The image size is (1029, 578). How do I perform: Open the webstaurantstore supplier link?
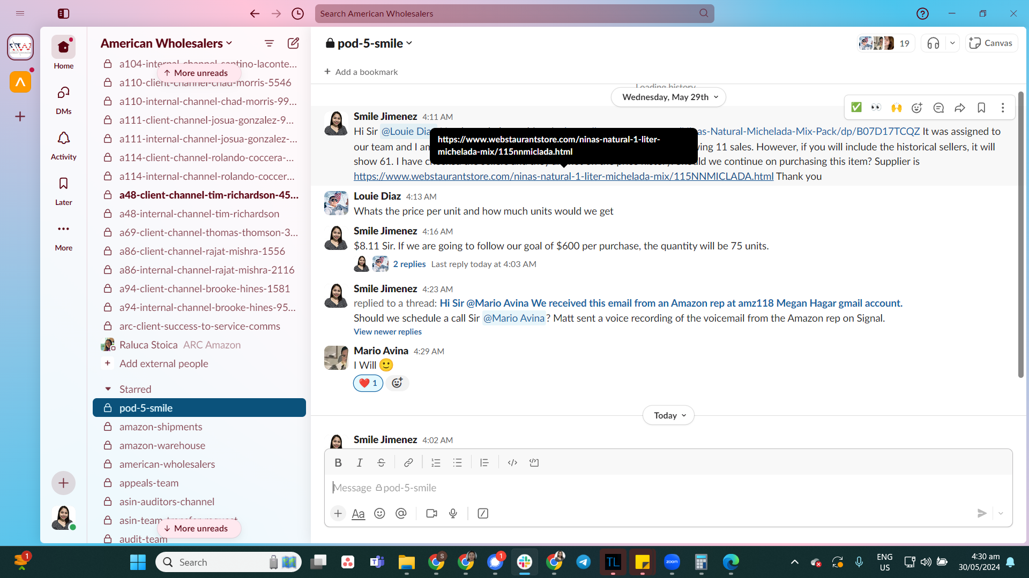point(563,177)
